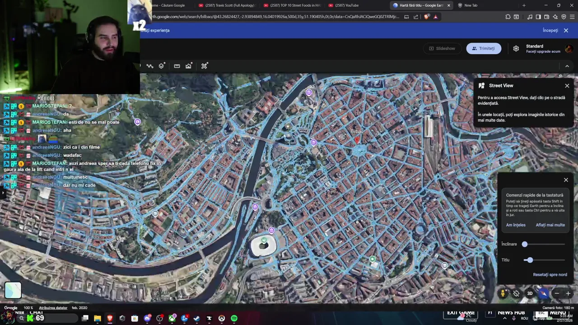The width and height of the screenshot is (578, 325).
Task: Close the keyboard shortcuts tilt panel
Action: (566, 180)
